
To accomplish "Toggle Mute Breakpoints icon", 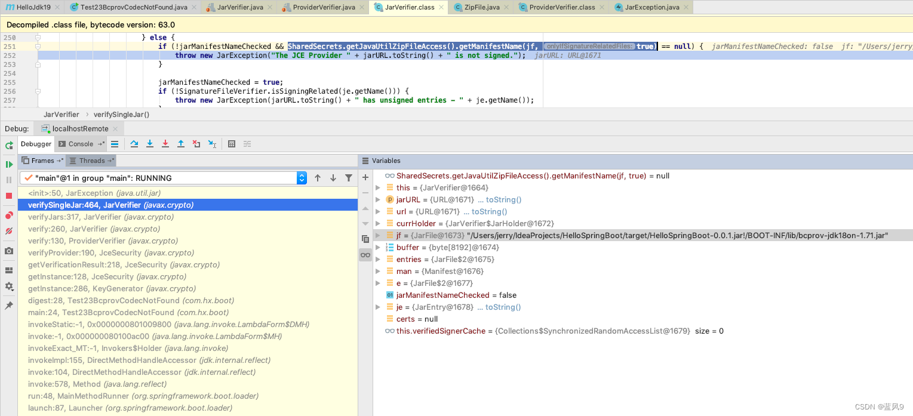I will click(x=9, y=231).
